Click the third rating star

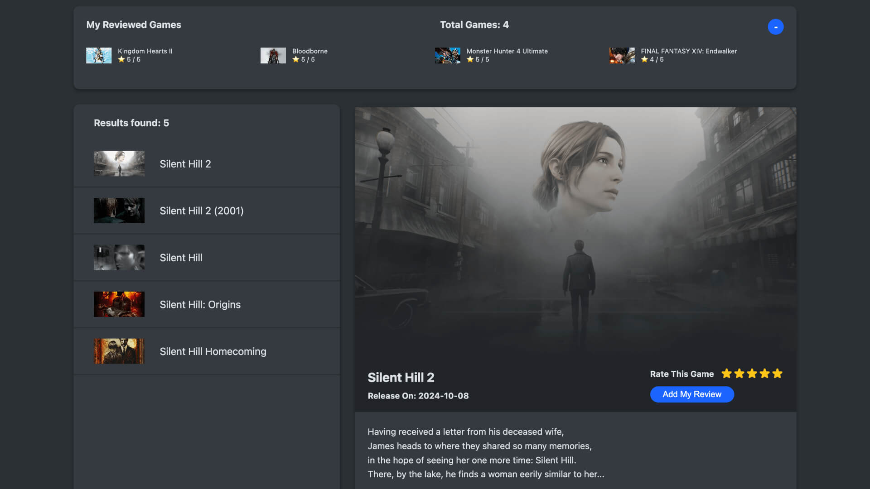pyautogui.click(x=752, y=374)
